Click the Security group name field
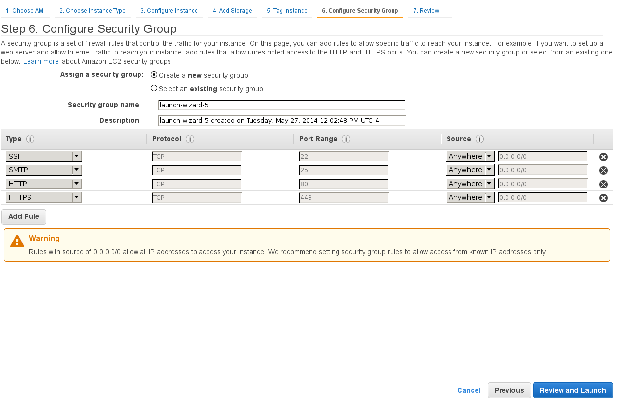The width and height of the screenshot is (618, 403). pos(281,105)
